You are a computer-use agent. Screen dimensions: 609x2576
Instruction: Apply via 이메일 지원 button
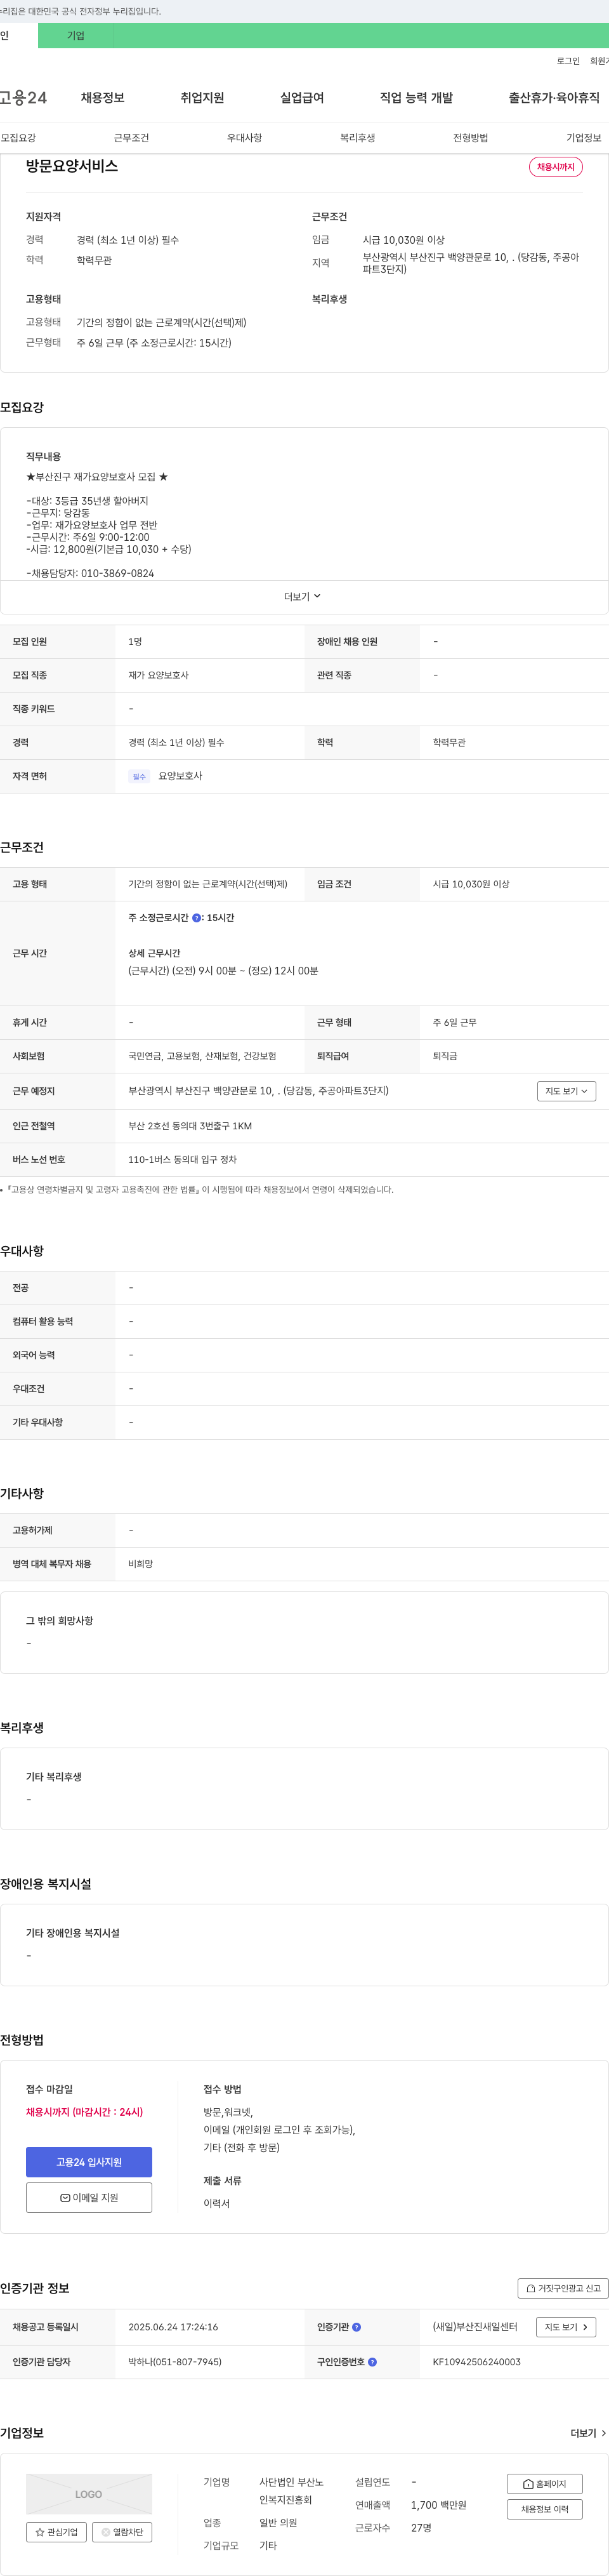coord(89,2198)
